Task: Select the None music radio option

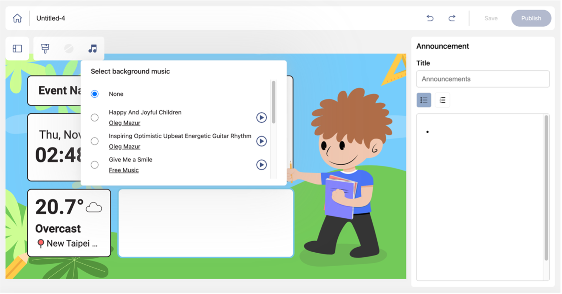Action: [94, 94]
